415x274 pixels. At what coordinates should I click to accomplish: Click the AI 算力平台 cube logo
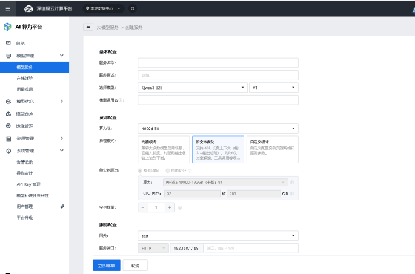[8, 27]
